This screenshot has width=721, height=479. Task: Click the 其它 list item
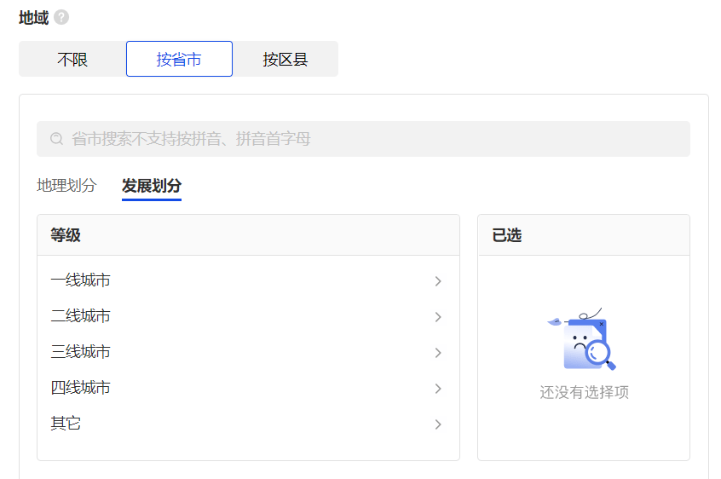click(x=248, y=424)
